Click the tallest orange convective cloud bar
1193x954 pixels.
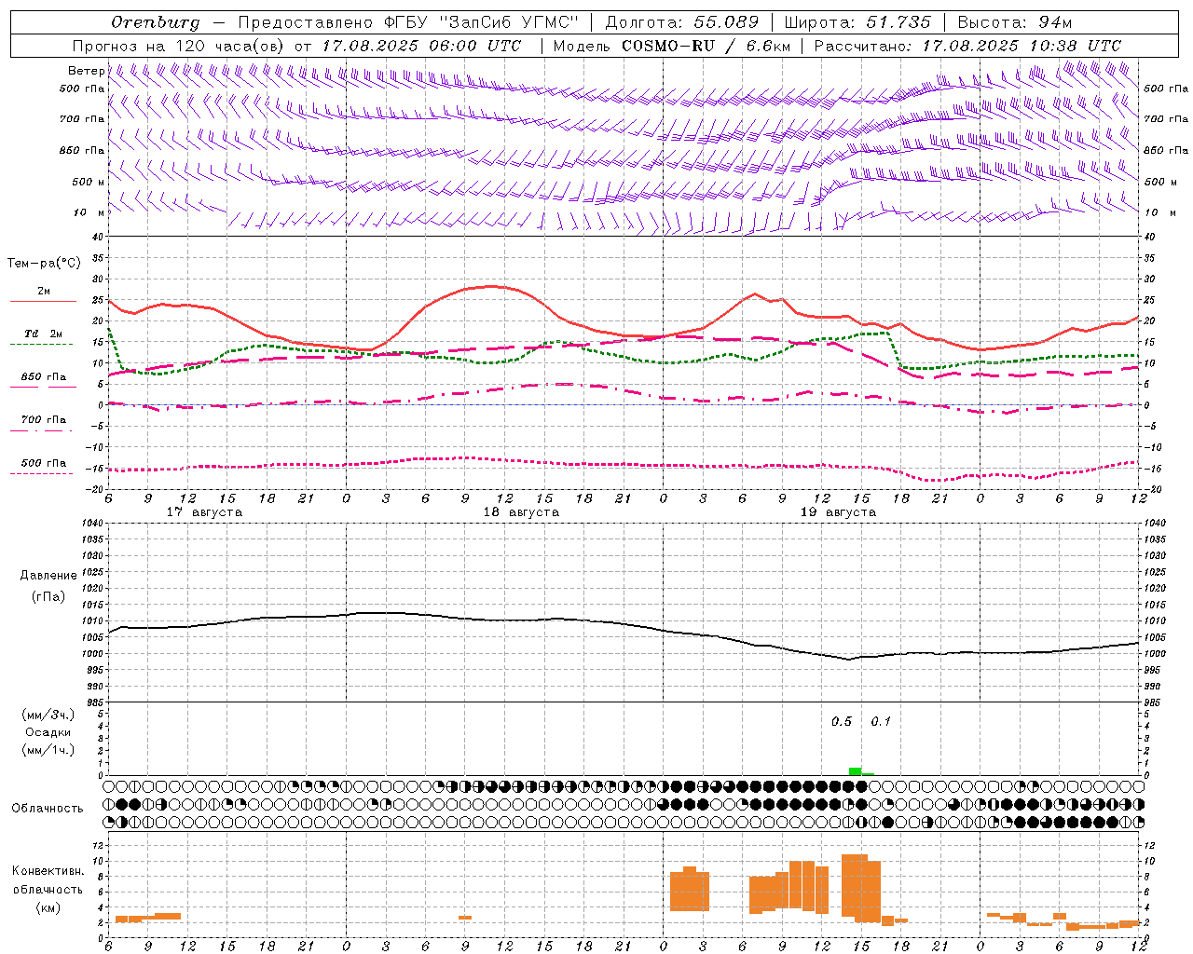[x=855, y=885]
